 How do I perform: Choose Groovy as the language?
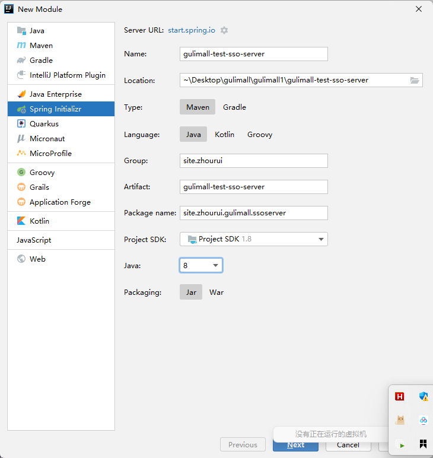click(x=260, y=134)
